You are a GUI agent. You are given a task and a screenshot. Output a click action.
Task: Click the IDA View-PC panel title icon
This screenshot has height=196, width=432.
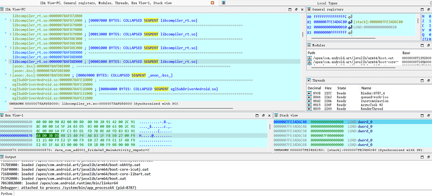tap(3, 9)
